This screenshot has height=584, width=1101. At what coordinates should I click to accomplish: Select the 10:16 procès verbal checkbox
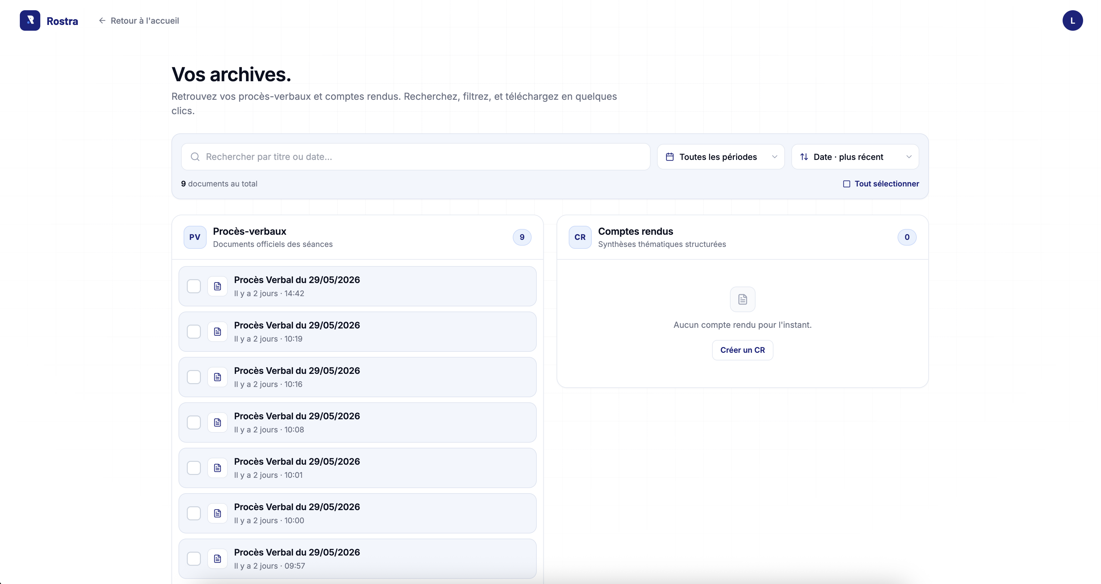194,377
